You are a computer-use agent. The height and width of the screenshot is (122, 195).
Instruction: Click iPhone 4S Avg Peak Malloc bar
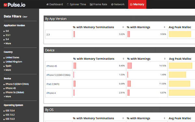pyautogui.click(x=180, y=66)
